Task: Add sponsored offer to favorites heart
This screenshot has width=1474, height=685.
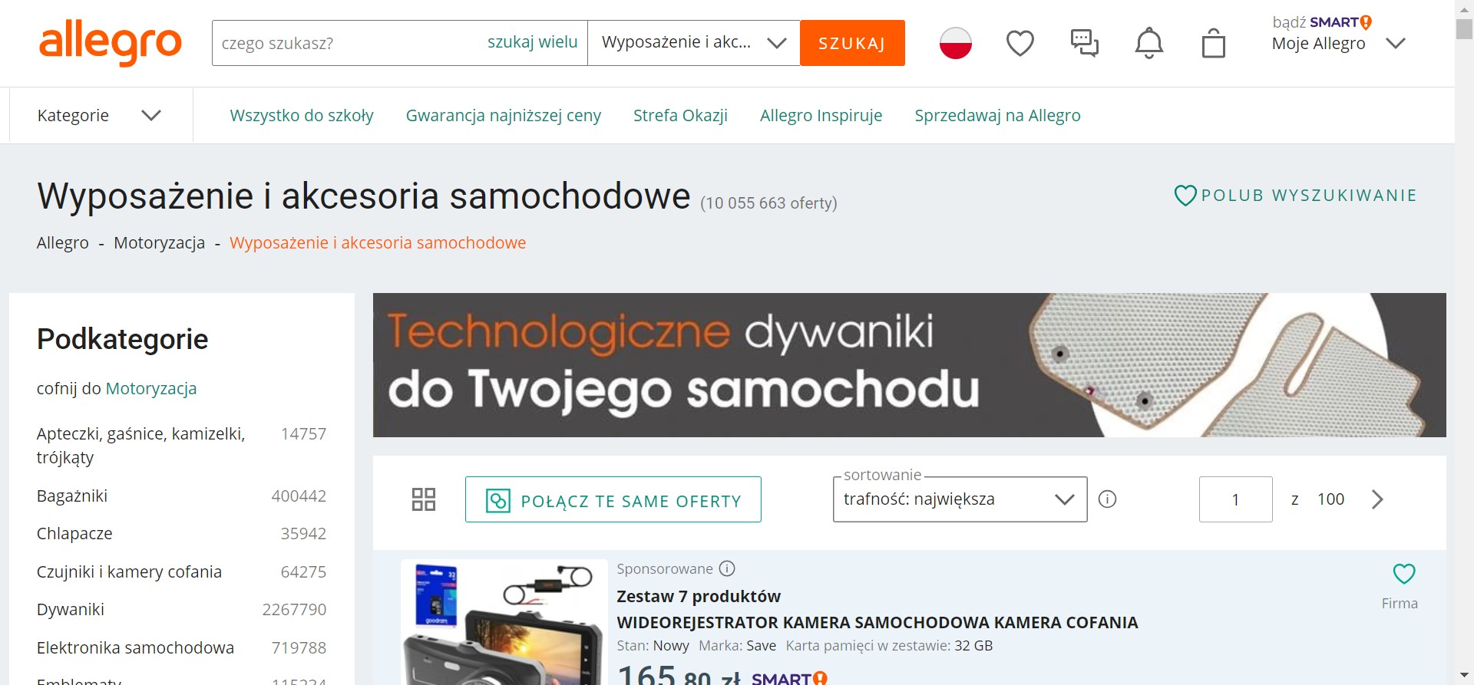Action: coord(1404,574)
